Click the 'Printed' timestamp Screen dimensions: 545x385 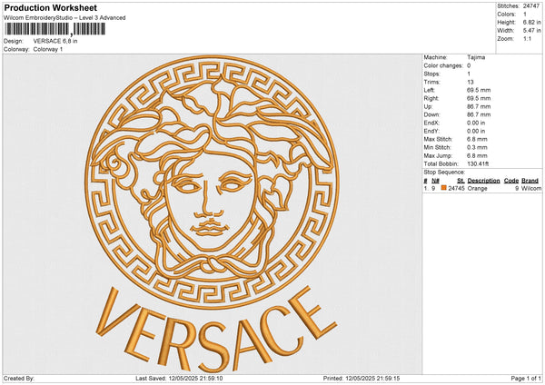click(362, 378)
